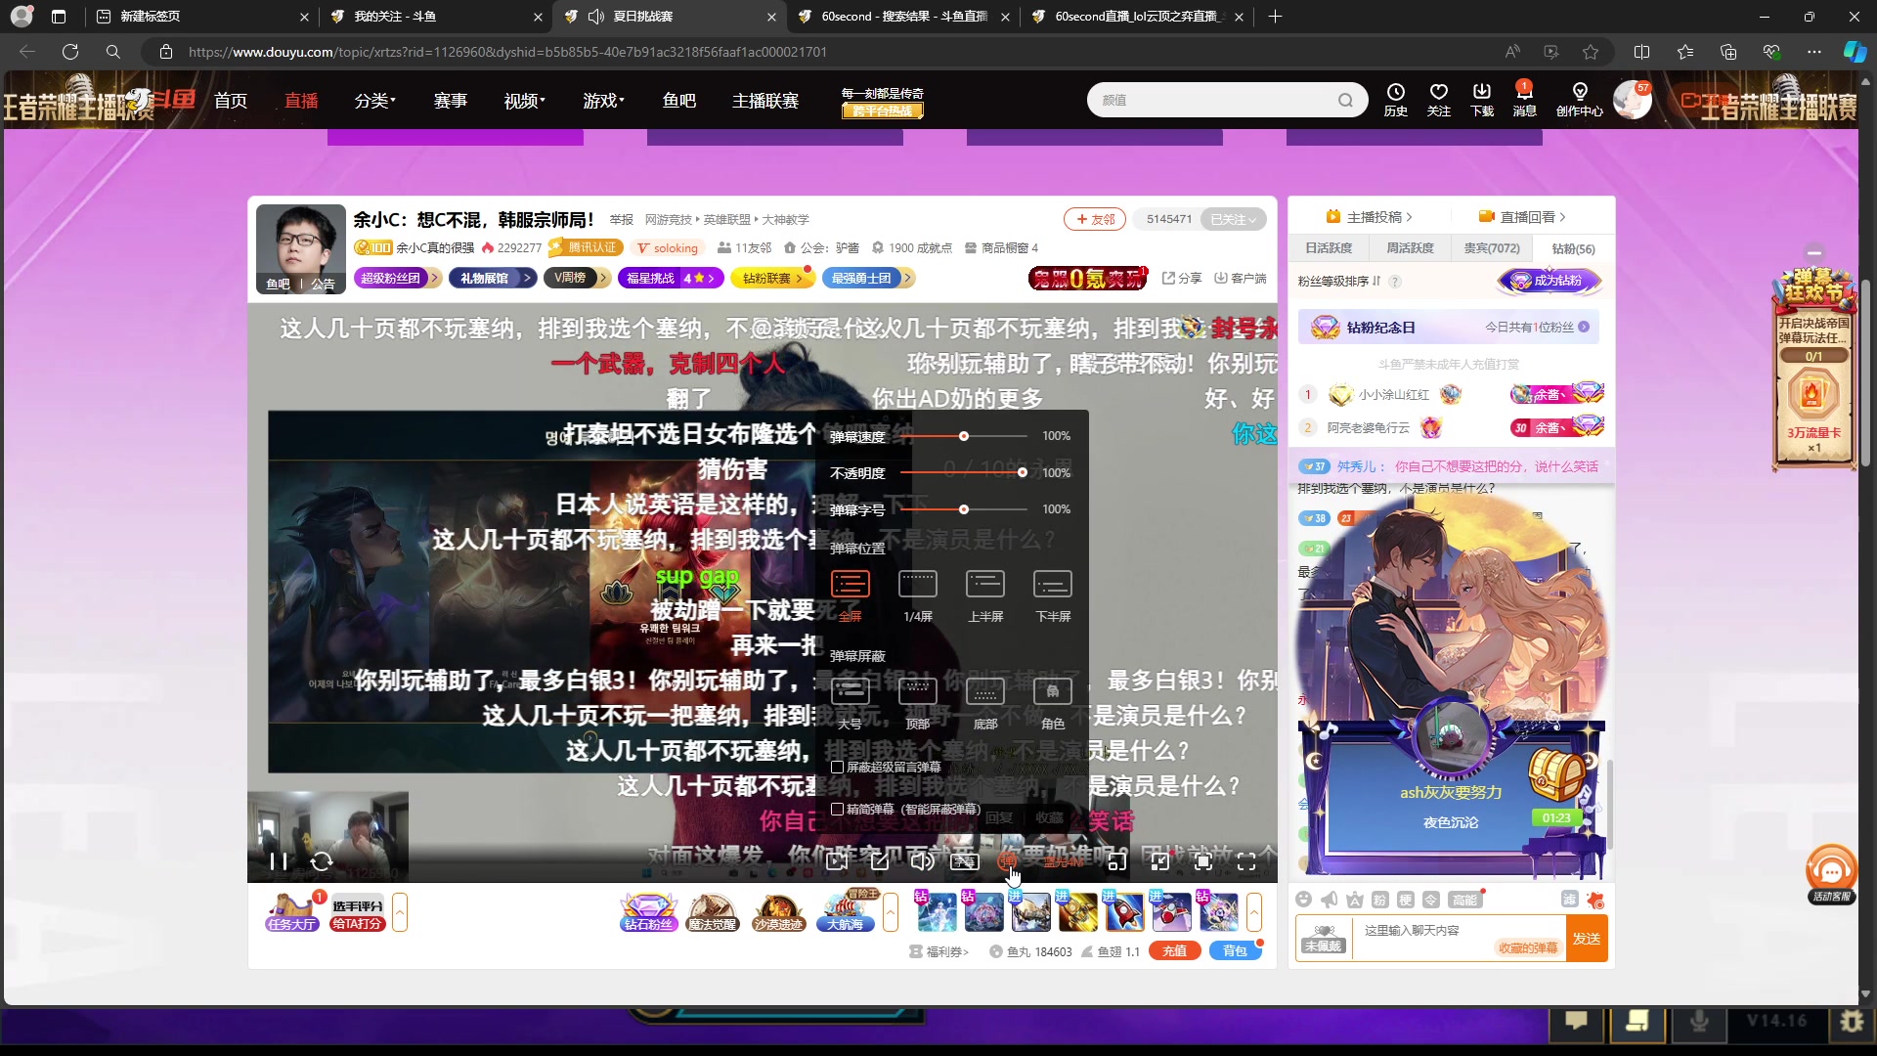
Task: Open 主播联赛 navigation item
Action: [x=765, y=101]
